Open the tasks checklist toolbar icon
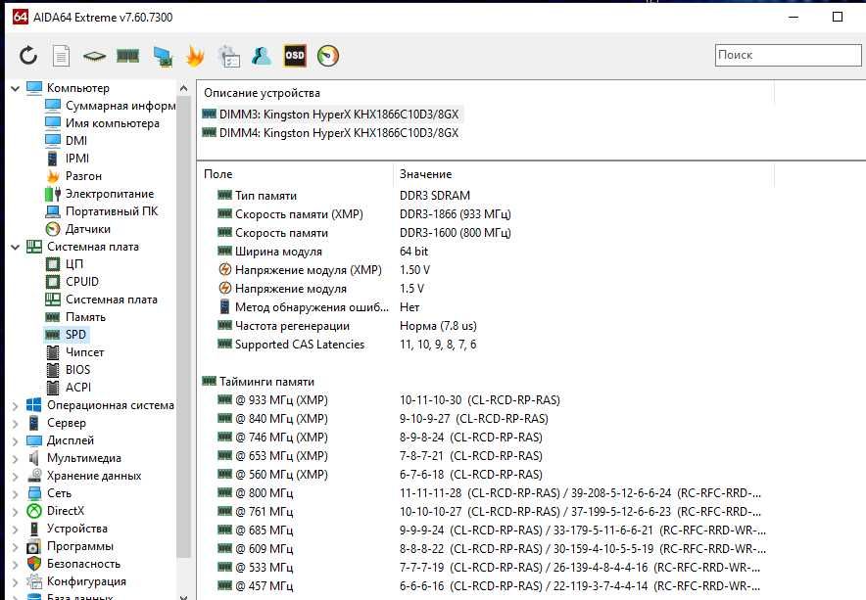 tap(228, 56)
